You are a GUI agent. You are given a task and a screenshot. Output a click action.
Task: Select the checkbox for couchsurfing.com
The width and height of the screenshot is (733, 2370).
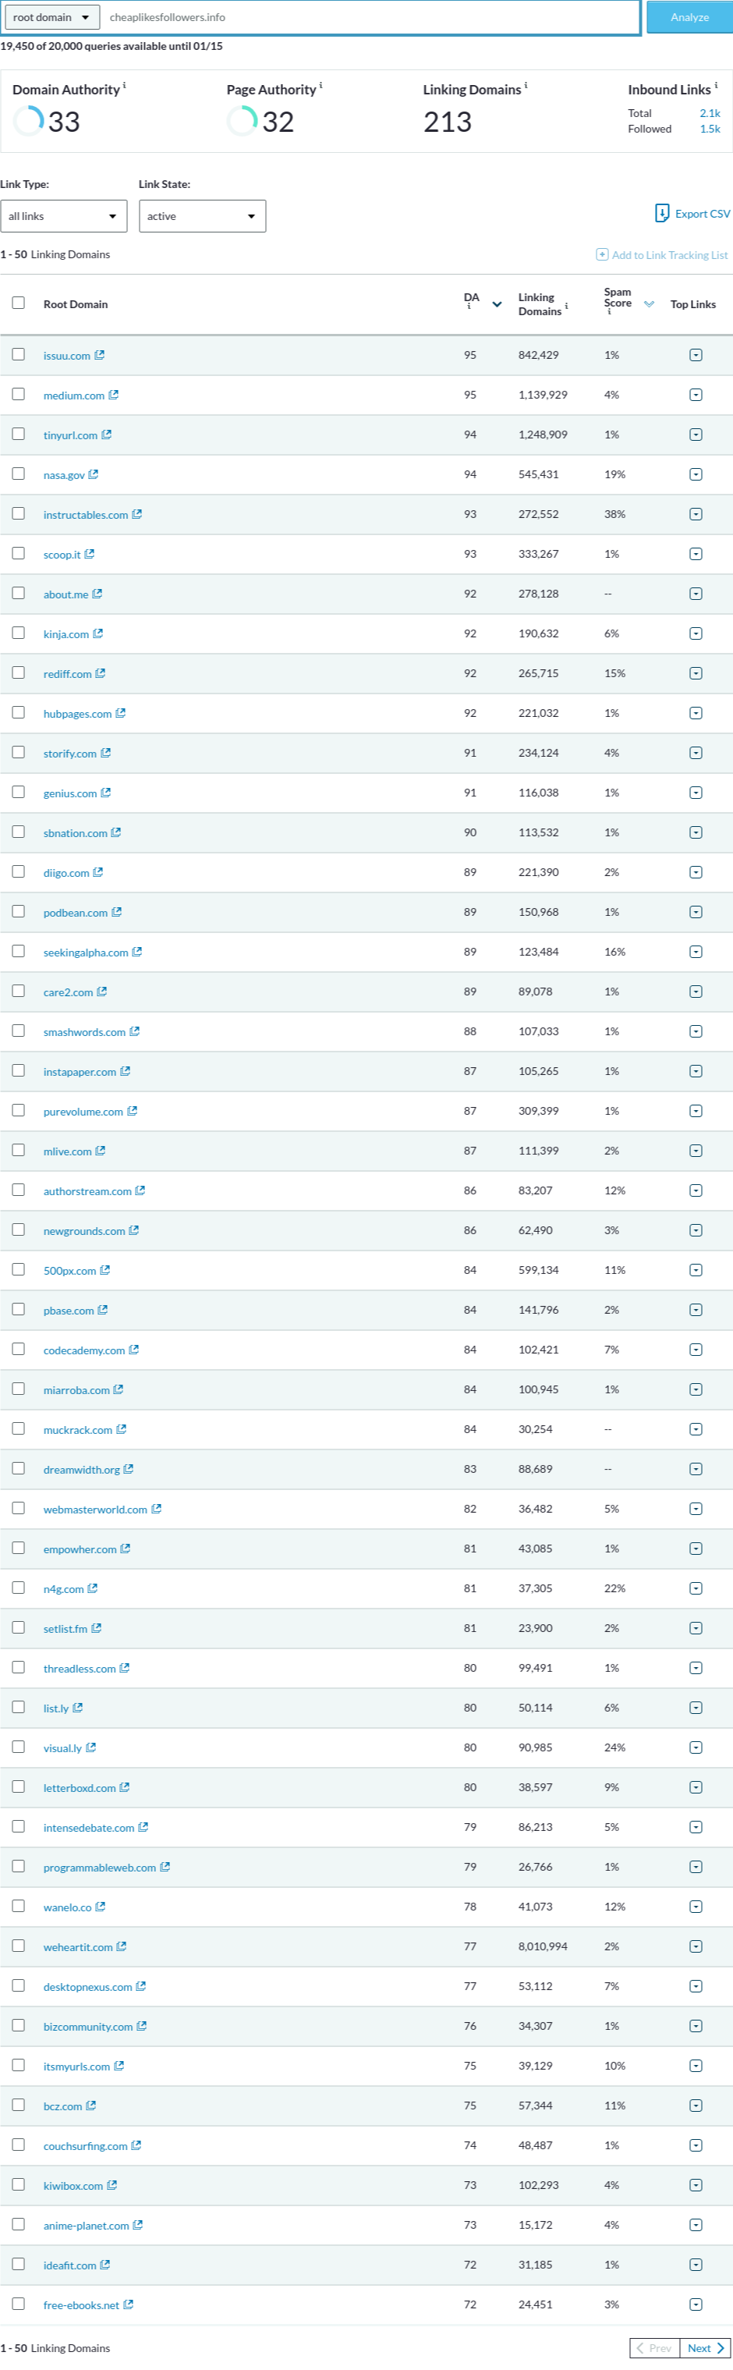click(x=19, y=2145)
